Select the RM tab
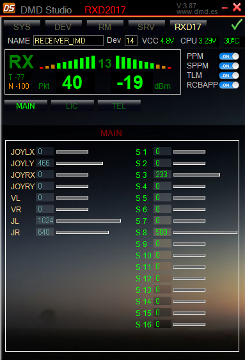 (105, 26)
